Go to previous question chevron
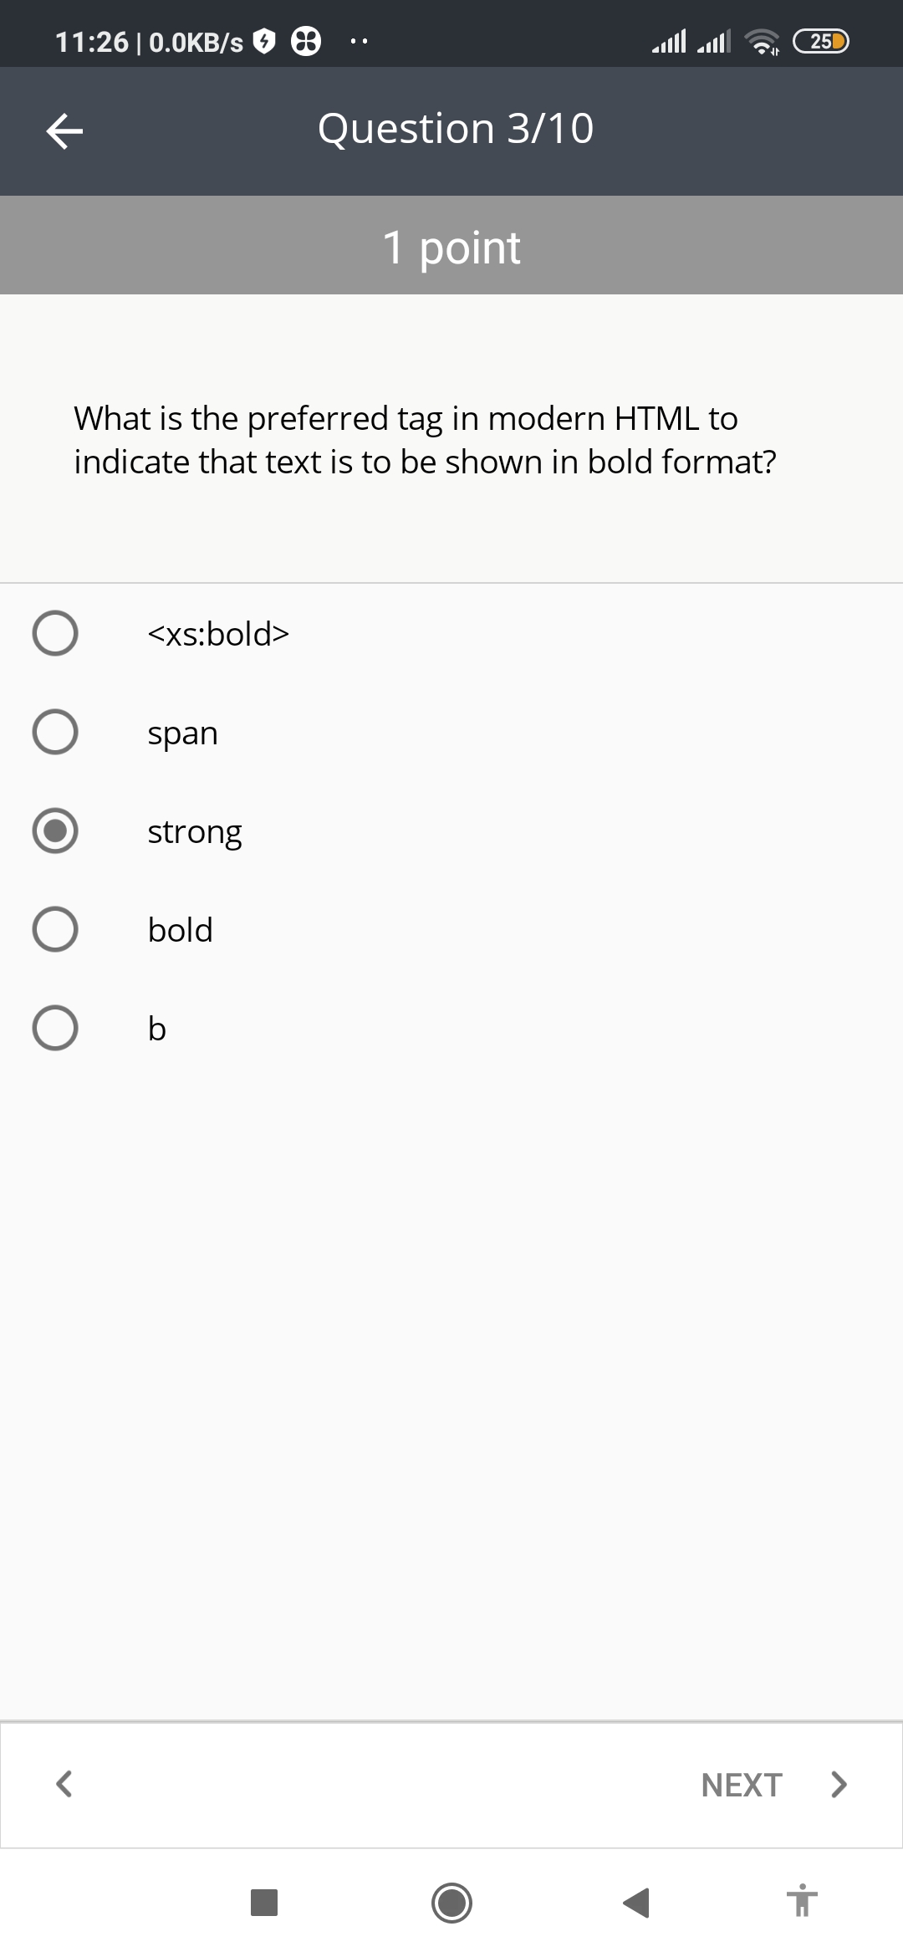 [x=64, y=1784]
